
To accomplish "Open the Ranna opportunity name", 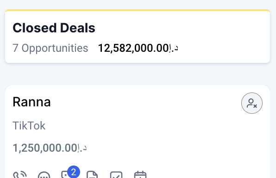I will click(31, 102).
